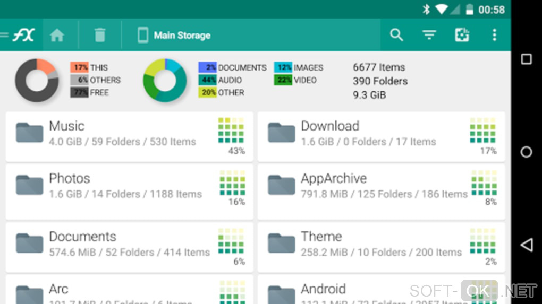Tap the Music folder icon
The image size is (542, 304).
29,133
